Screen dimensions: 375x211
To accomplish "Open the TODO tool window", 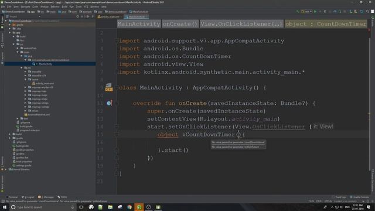I will tap(63, 197).
